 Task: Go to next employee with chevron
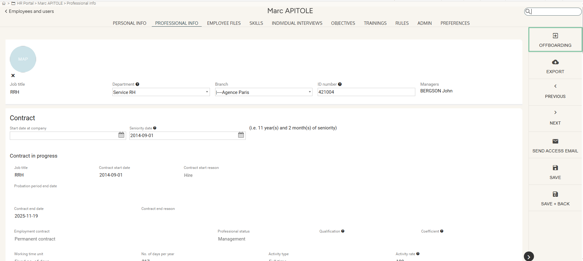tap(555, 113)
